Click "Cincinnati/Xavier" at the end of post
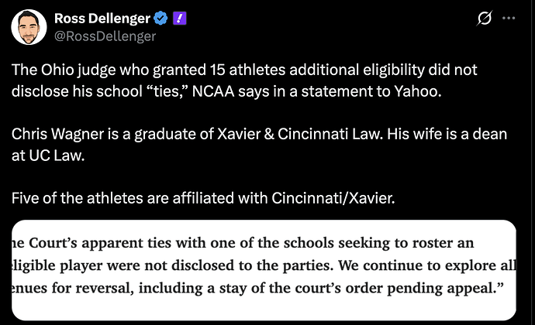 coord(333,198)
